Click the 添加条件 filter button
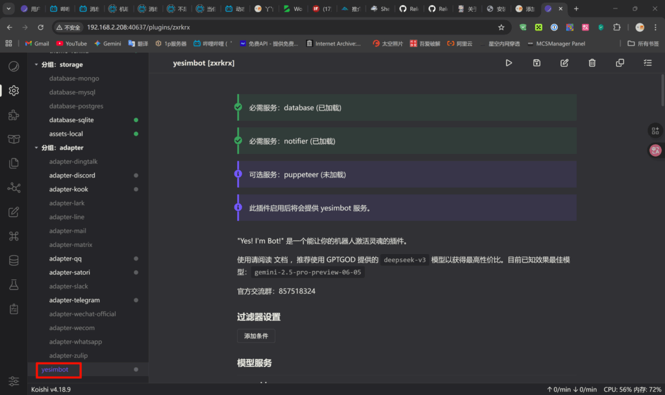665x395 pixels. (x=257, y=336)
